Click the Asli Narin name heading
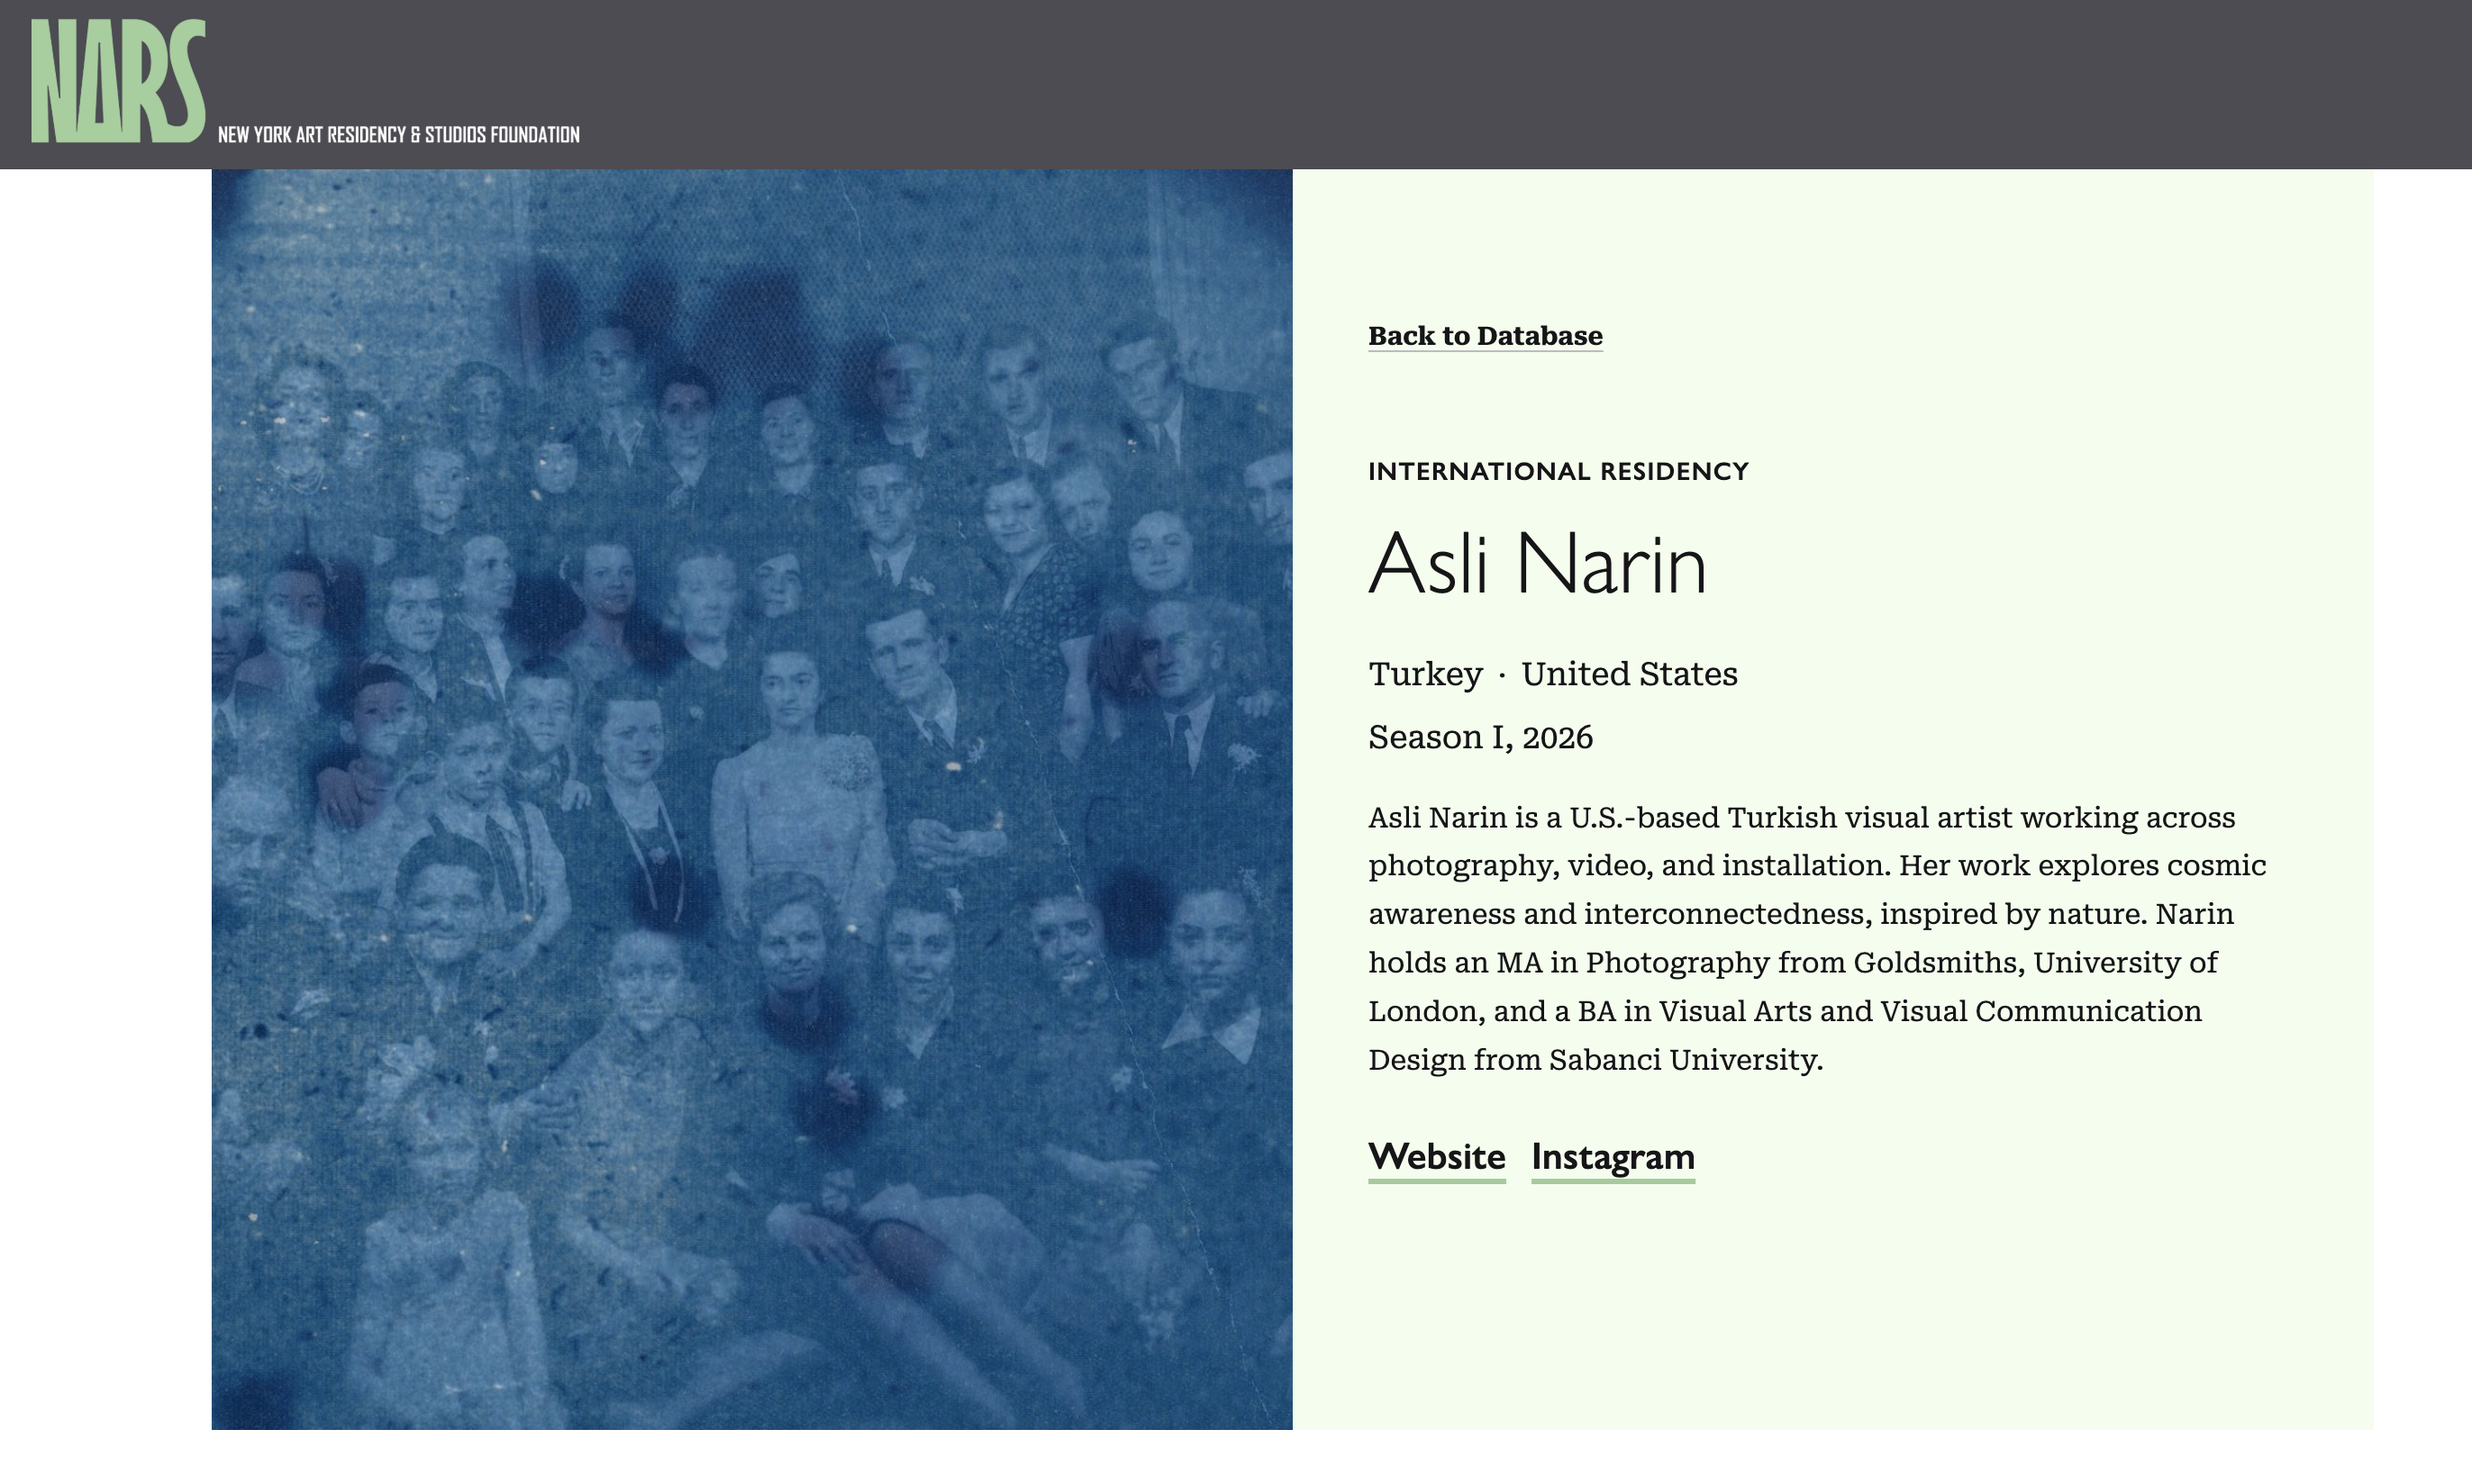Viewport: 2472px width, 1484px height. (1537, 564)
